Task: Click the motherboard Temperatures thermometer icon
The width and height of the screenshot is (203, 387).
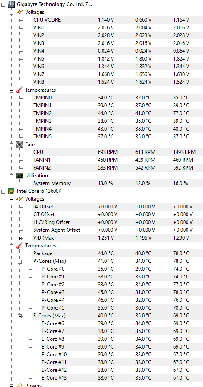Action: coord(19,90)
